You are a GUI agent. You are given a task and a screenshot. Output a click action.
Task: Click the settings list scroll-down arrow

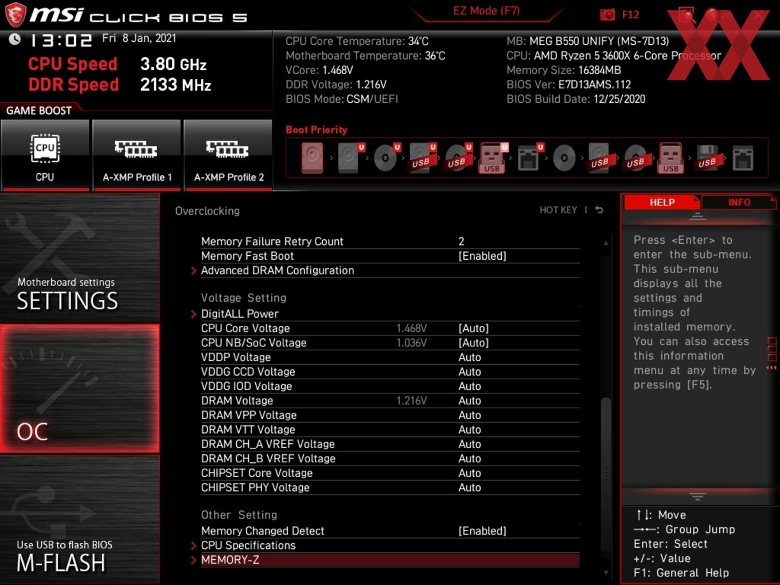606,572
